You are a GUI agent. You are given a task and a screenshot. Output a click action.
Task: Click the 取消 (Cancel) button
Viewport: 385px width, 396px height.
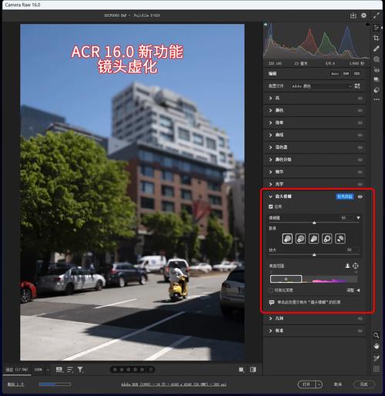tap(338, 384)
